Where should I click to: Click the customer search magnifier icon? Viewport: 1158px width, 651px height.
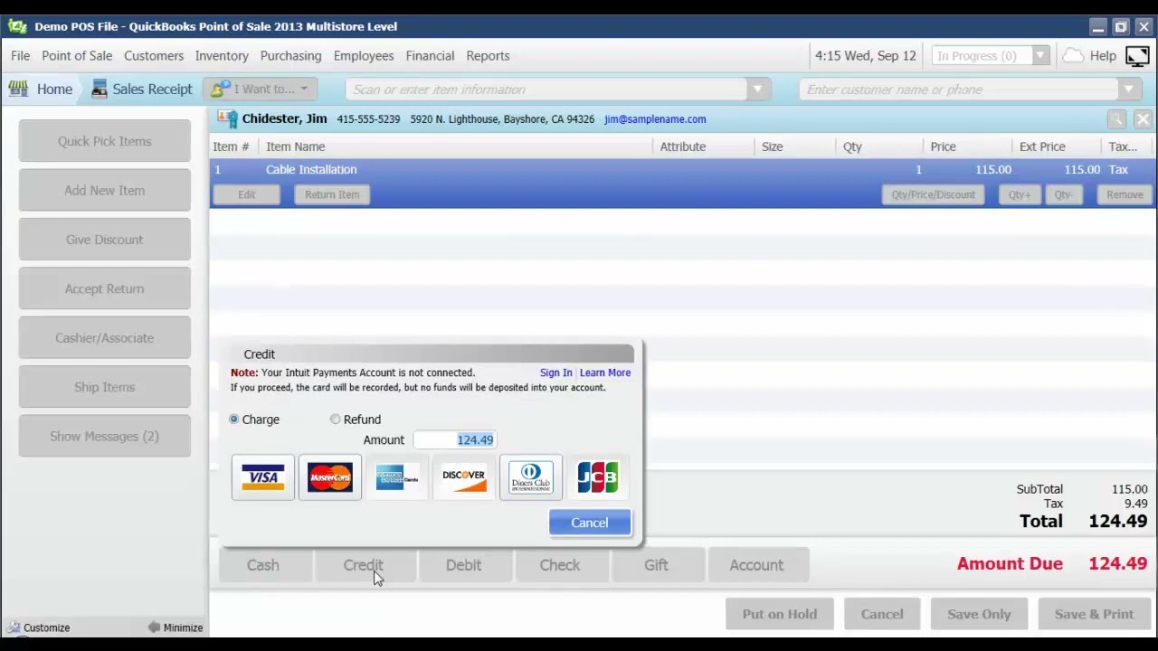[x=1116, y=119]
